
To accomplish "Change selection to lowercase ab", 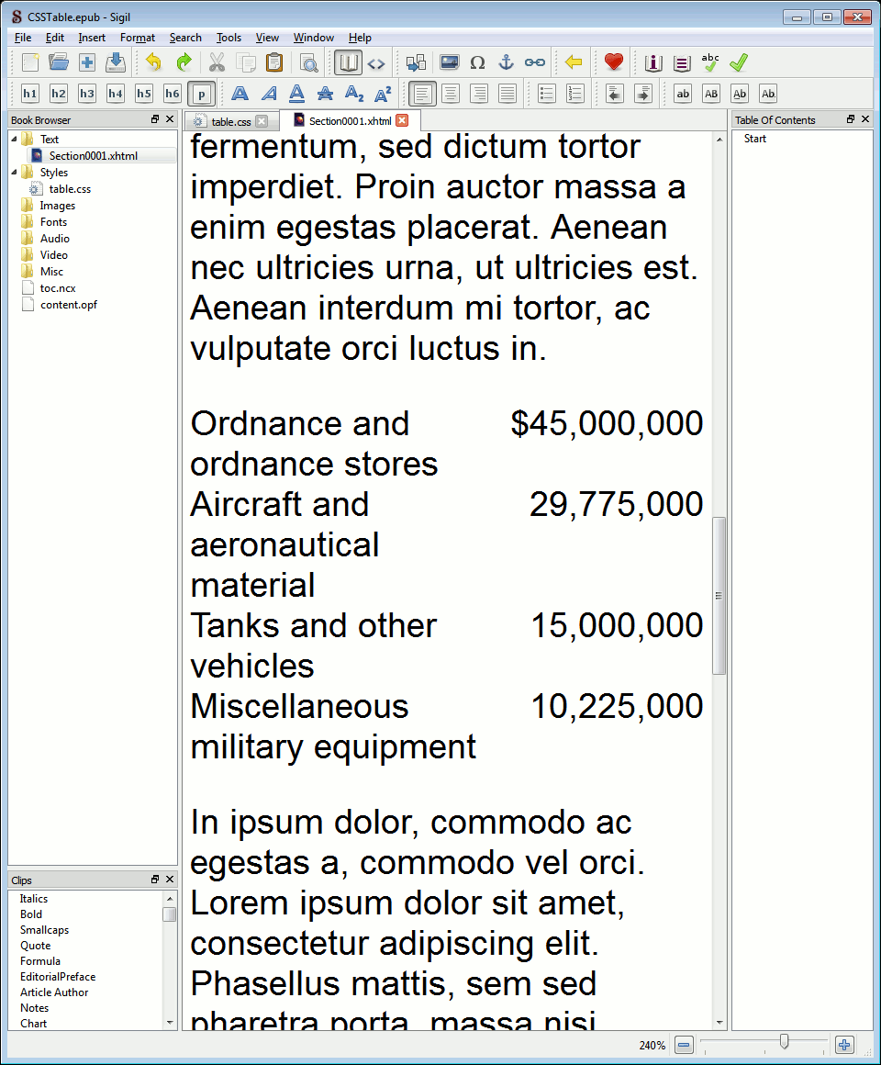I will coord(683,94).
